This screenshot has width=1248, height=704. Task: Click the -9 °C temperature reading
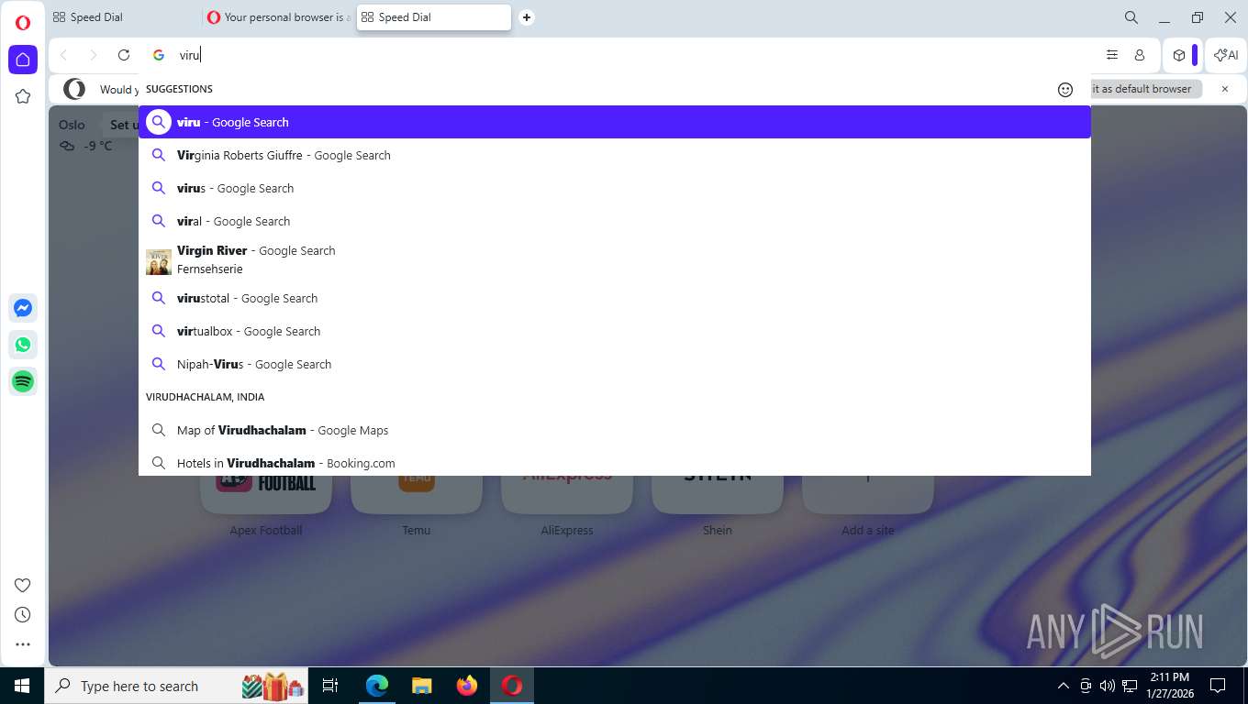(x=97, y=146)
